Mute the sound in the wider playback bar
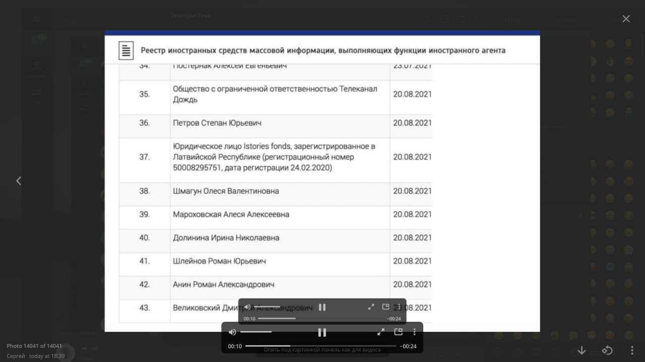 tap(232, 332)
